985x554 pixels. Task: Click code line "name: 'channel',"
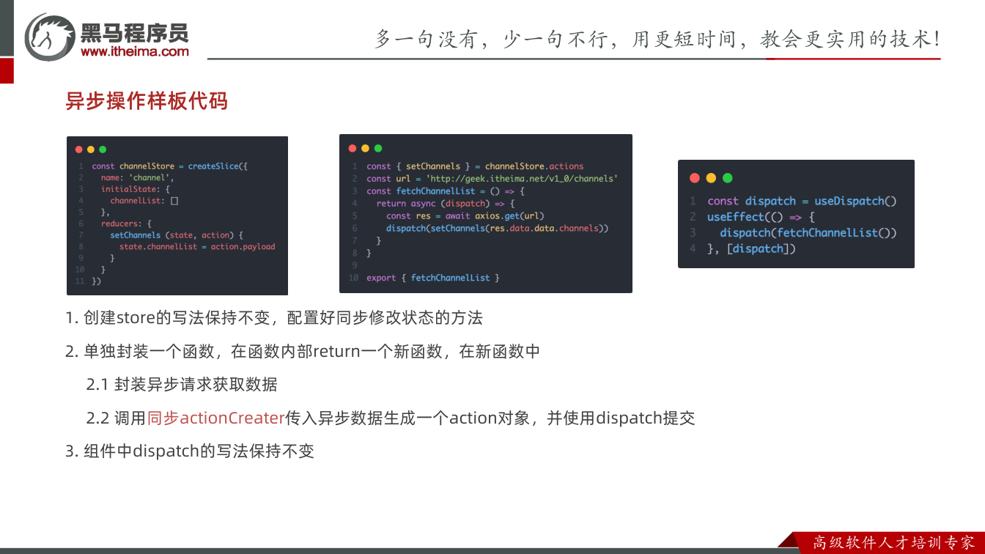pos(138,177)
